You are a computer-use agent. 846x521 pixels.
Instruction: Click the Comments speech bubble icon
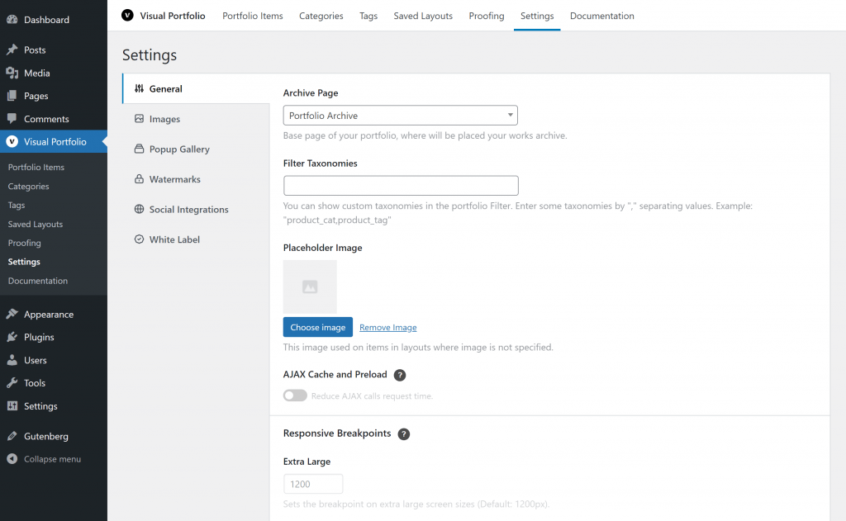point(12,119)
